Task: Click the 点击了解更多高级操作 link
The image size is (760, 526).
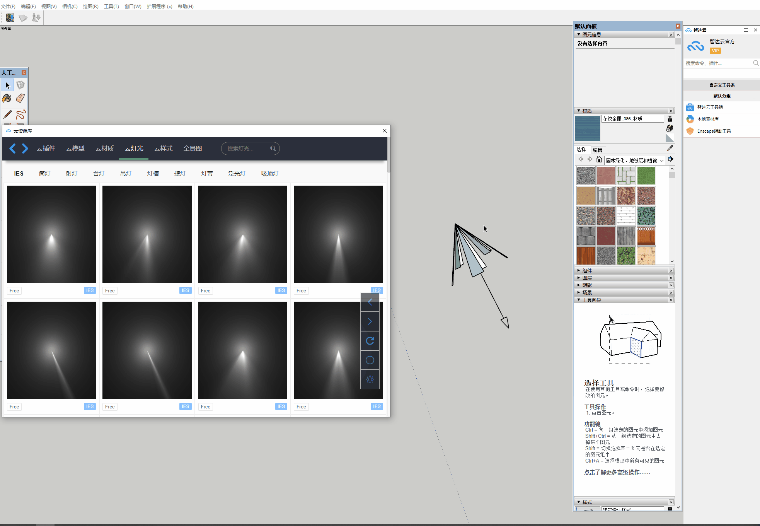Action: point(617,473)
